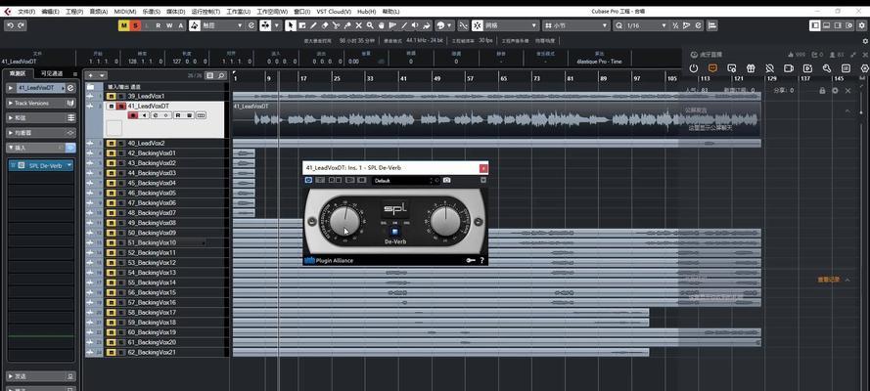
Task: Click the algorithm élastique Pro - Time field
Action: coord(599,62)
